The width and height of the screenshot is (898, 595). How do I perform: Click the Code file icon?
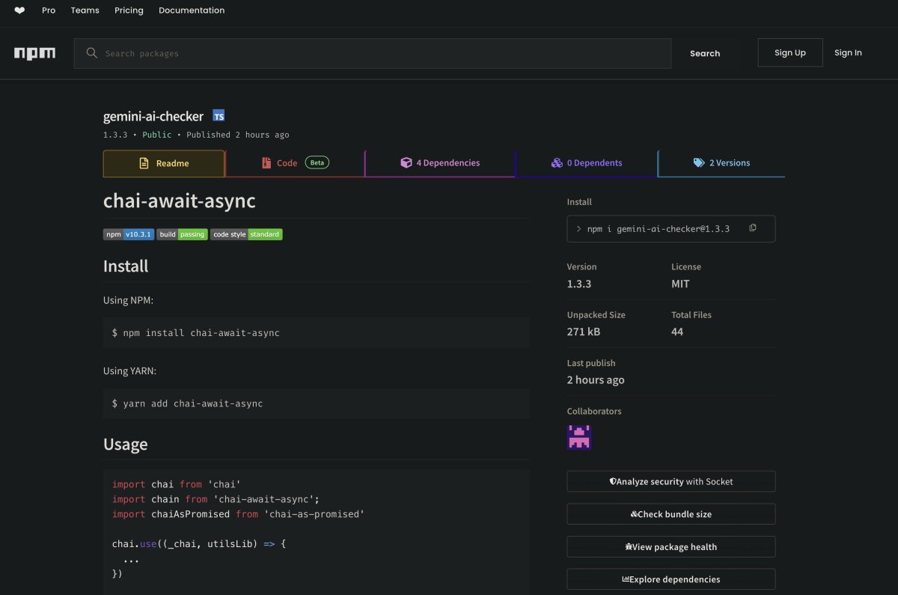(266, 162)
